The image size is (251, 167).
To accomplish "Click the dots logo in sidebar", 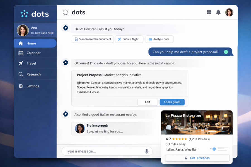I will [35, 14].
